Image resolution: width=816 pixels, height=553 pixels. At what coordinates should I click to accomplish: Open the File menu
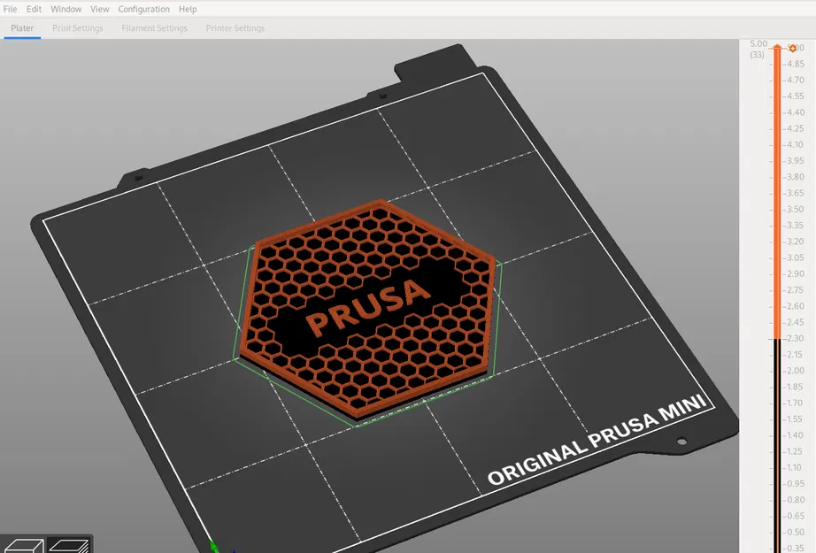pos(10,9)
